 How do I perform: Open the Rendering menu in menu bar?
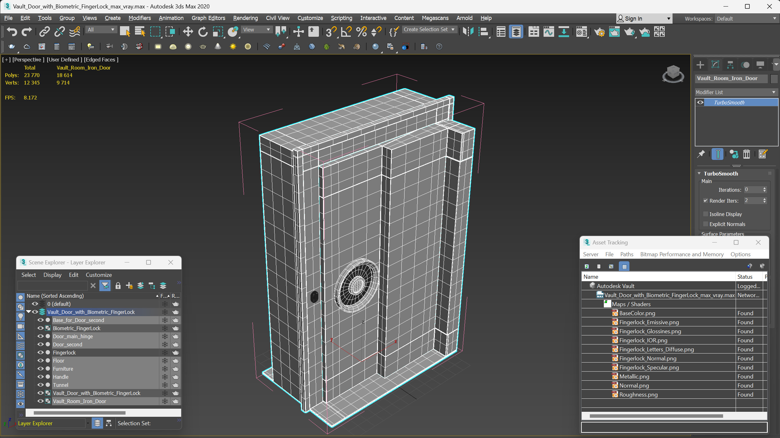pos(245,18)
